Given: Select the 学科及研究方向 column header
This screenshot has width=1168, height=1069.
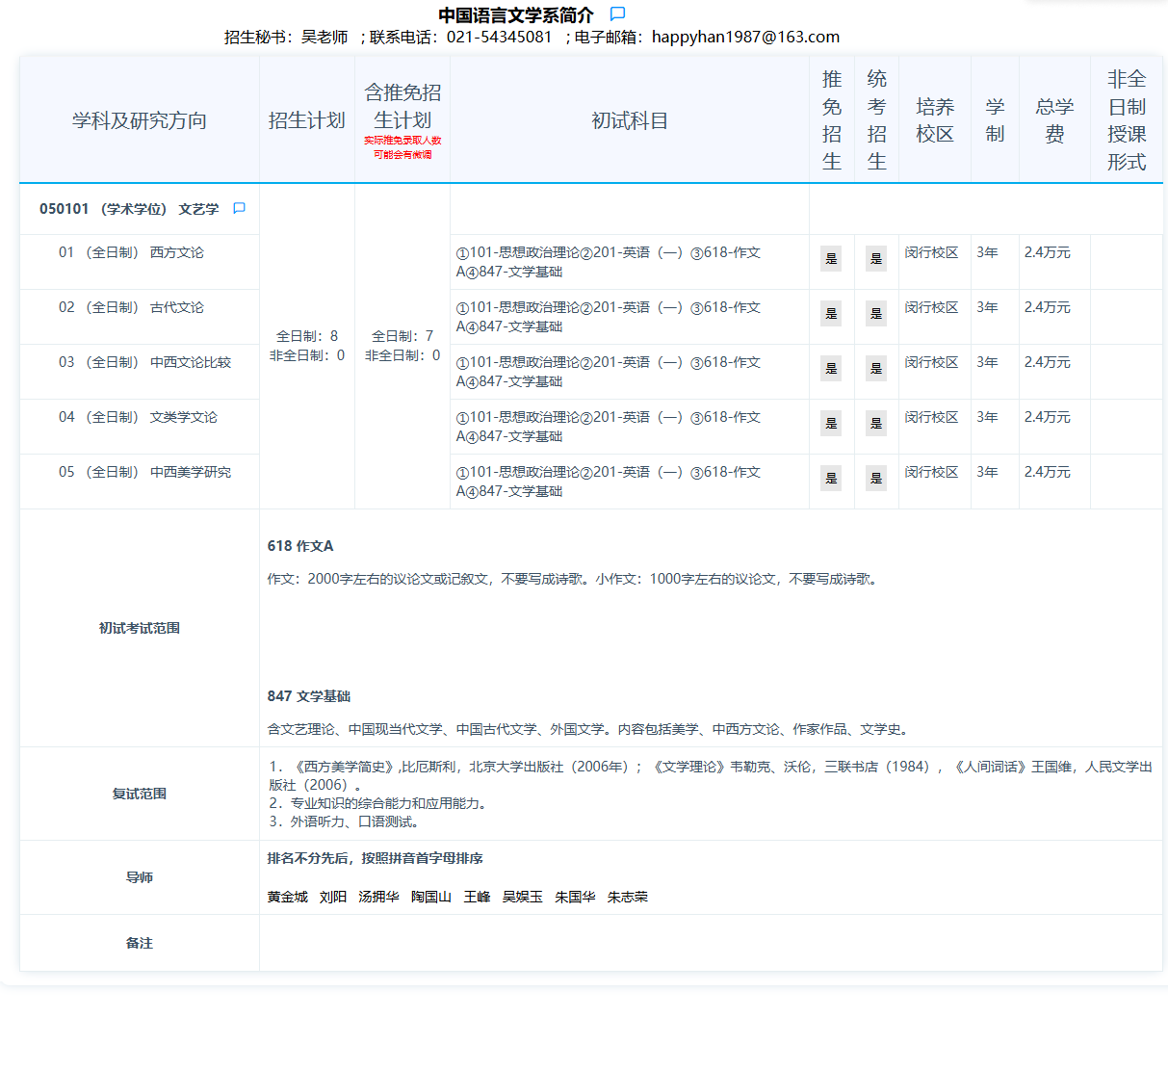Looking at the screenshot, I should pyautogui.click(x=140, y=120).
